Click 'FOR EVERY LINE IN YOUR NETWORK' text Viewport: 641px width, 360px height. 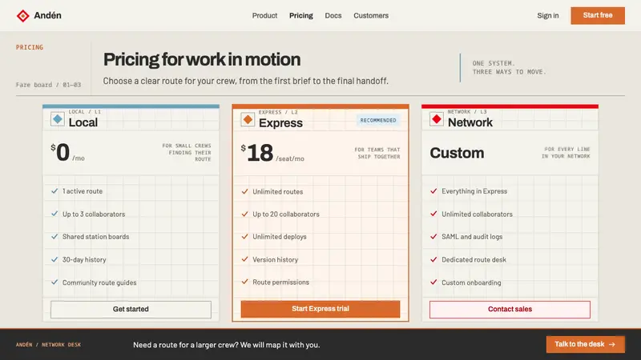pos(566,153)
